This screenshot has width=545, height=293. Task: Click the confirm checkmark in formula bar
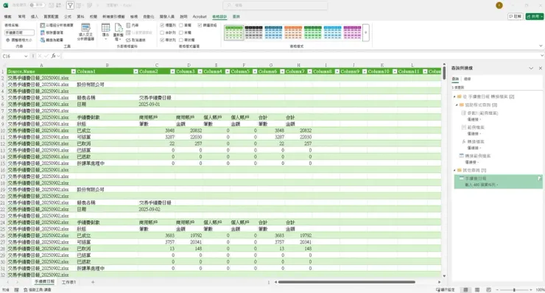[x=46, y=56]
